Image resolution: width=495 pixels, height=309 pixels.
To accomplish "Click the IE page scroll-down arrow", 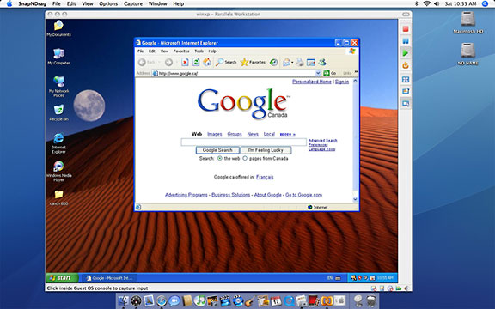I will pyautogui.click(x=355, y=199).
